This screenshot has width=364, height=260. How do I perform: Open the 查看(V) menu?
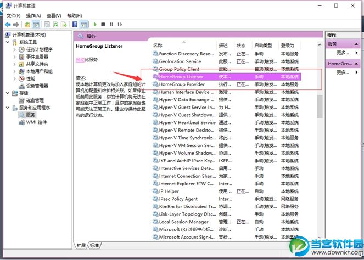(x=54, y=15)
